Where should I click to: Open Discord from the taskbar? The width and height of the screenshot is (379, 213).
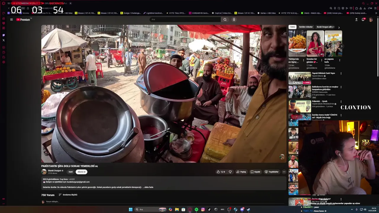click(242, 209)
